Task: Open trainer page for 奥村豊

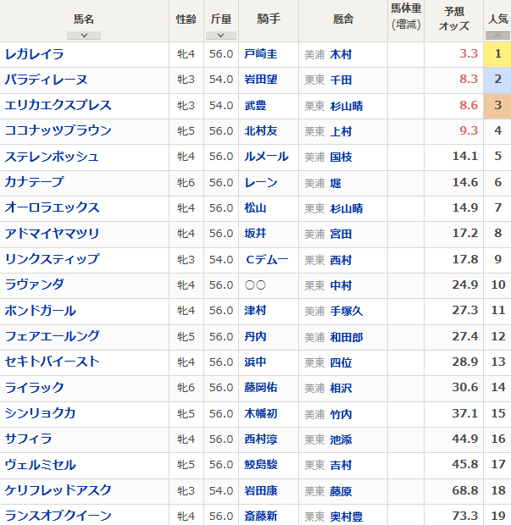Action: click(346, 515)
